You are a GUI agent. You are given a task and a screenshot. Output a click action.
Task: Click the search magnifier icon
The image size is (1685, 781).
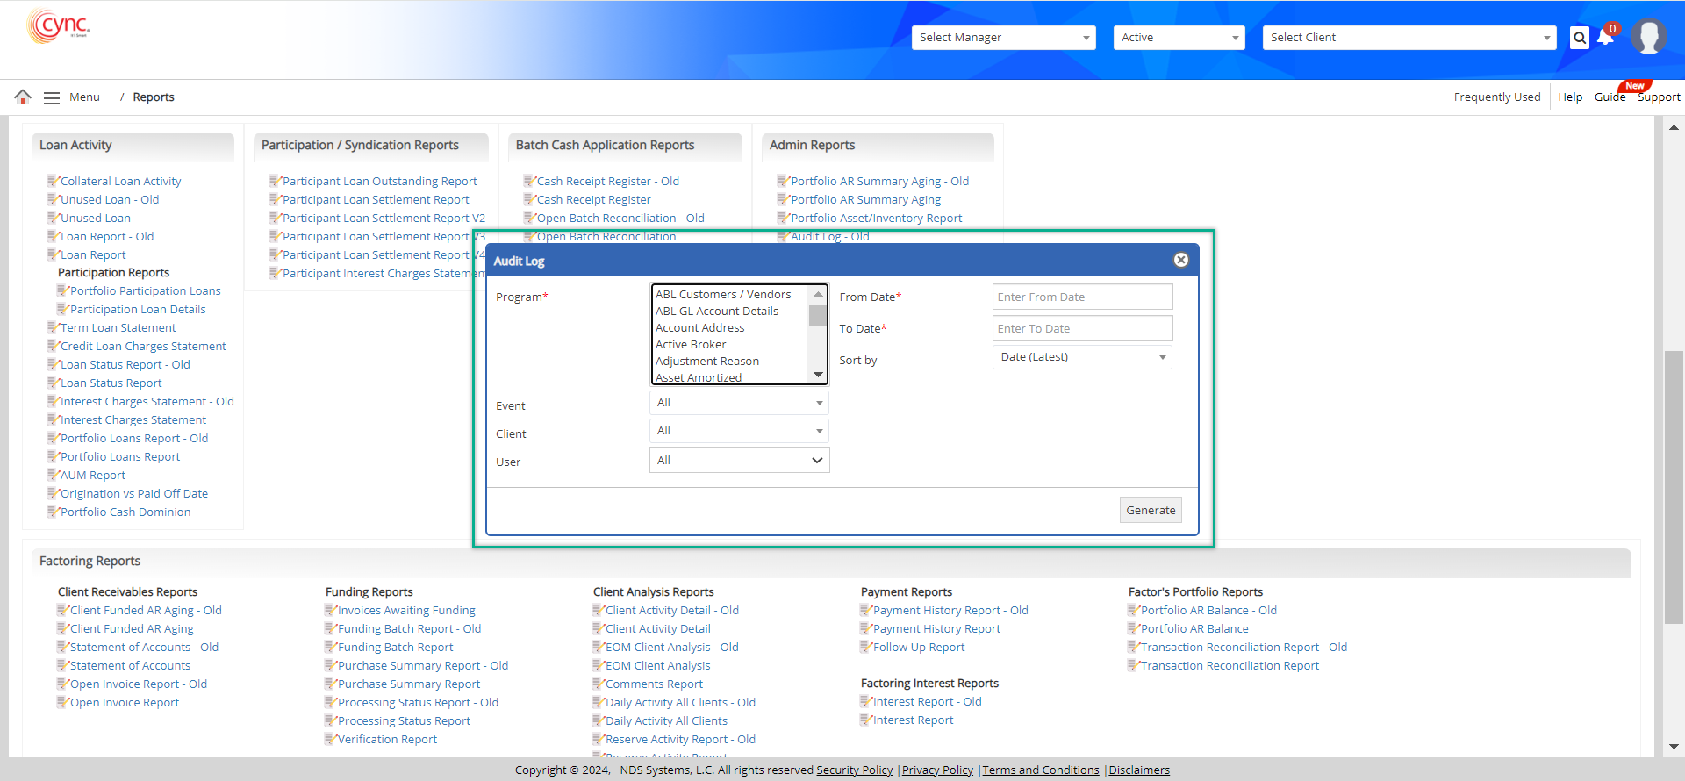click(1579, 38)
